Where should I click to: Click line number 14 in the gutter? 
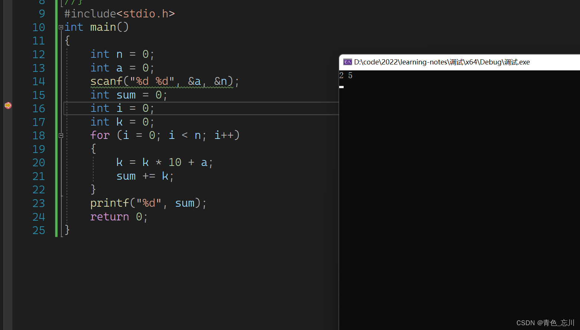point(39,81)
